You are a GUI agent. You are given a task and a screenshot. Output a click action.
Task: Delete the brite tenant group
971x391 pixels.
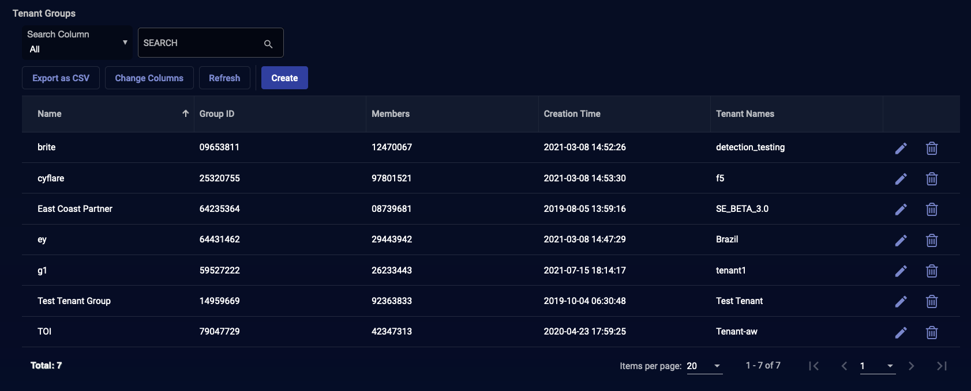point(931,148)
